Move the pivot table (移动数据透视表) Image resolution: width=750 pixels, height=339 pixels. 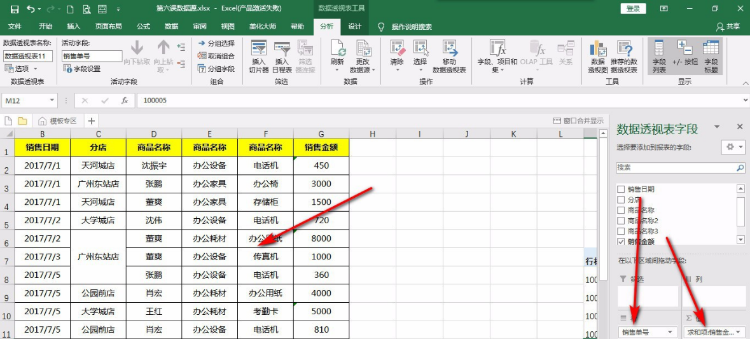[449, 57]
